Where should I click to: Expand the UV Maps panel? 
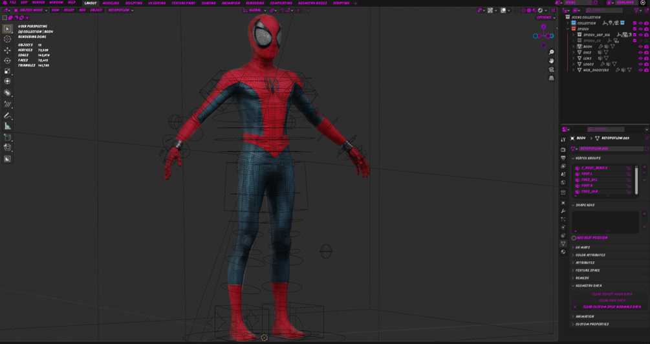pyautogui.click(x=583, y=248)
